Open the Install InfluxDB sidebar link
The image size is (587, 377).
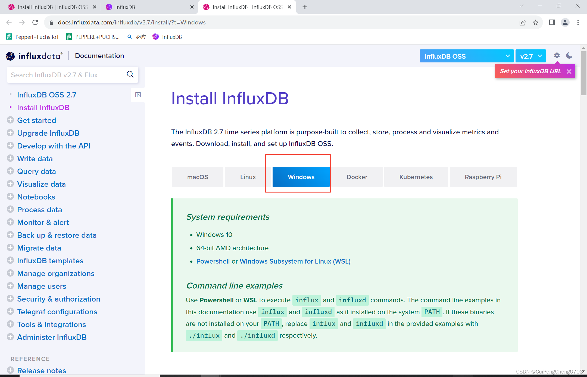point(43,107)
